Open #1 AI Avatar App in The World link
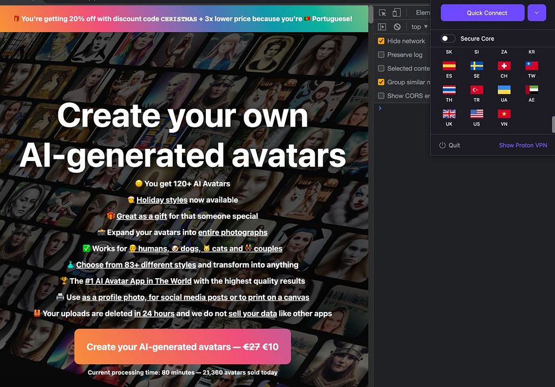The image size is (555, 387). (x=138, y=281)
